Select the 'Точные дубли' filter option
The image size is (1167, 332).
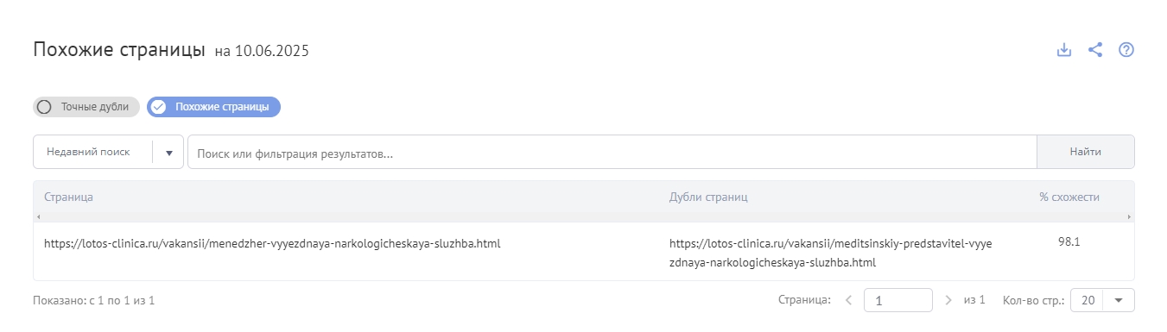(86, 107)
